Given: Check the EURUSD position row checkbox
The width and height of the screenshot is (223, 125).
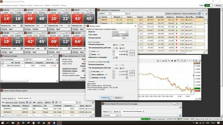Looking at the screenshot, I should pos(2,65).
